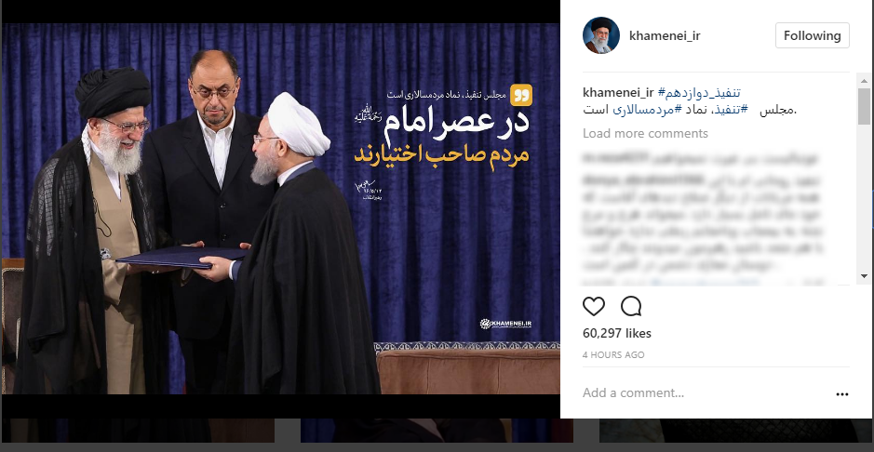874x452 pixels.
Task: Open the #تنفیذ_دوازدهم hashtag link
Action: [x=699, y=92]
